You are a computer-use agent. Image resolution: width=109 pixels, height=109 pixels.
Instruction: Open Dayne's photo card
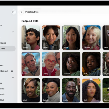[x=106, y=64]
